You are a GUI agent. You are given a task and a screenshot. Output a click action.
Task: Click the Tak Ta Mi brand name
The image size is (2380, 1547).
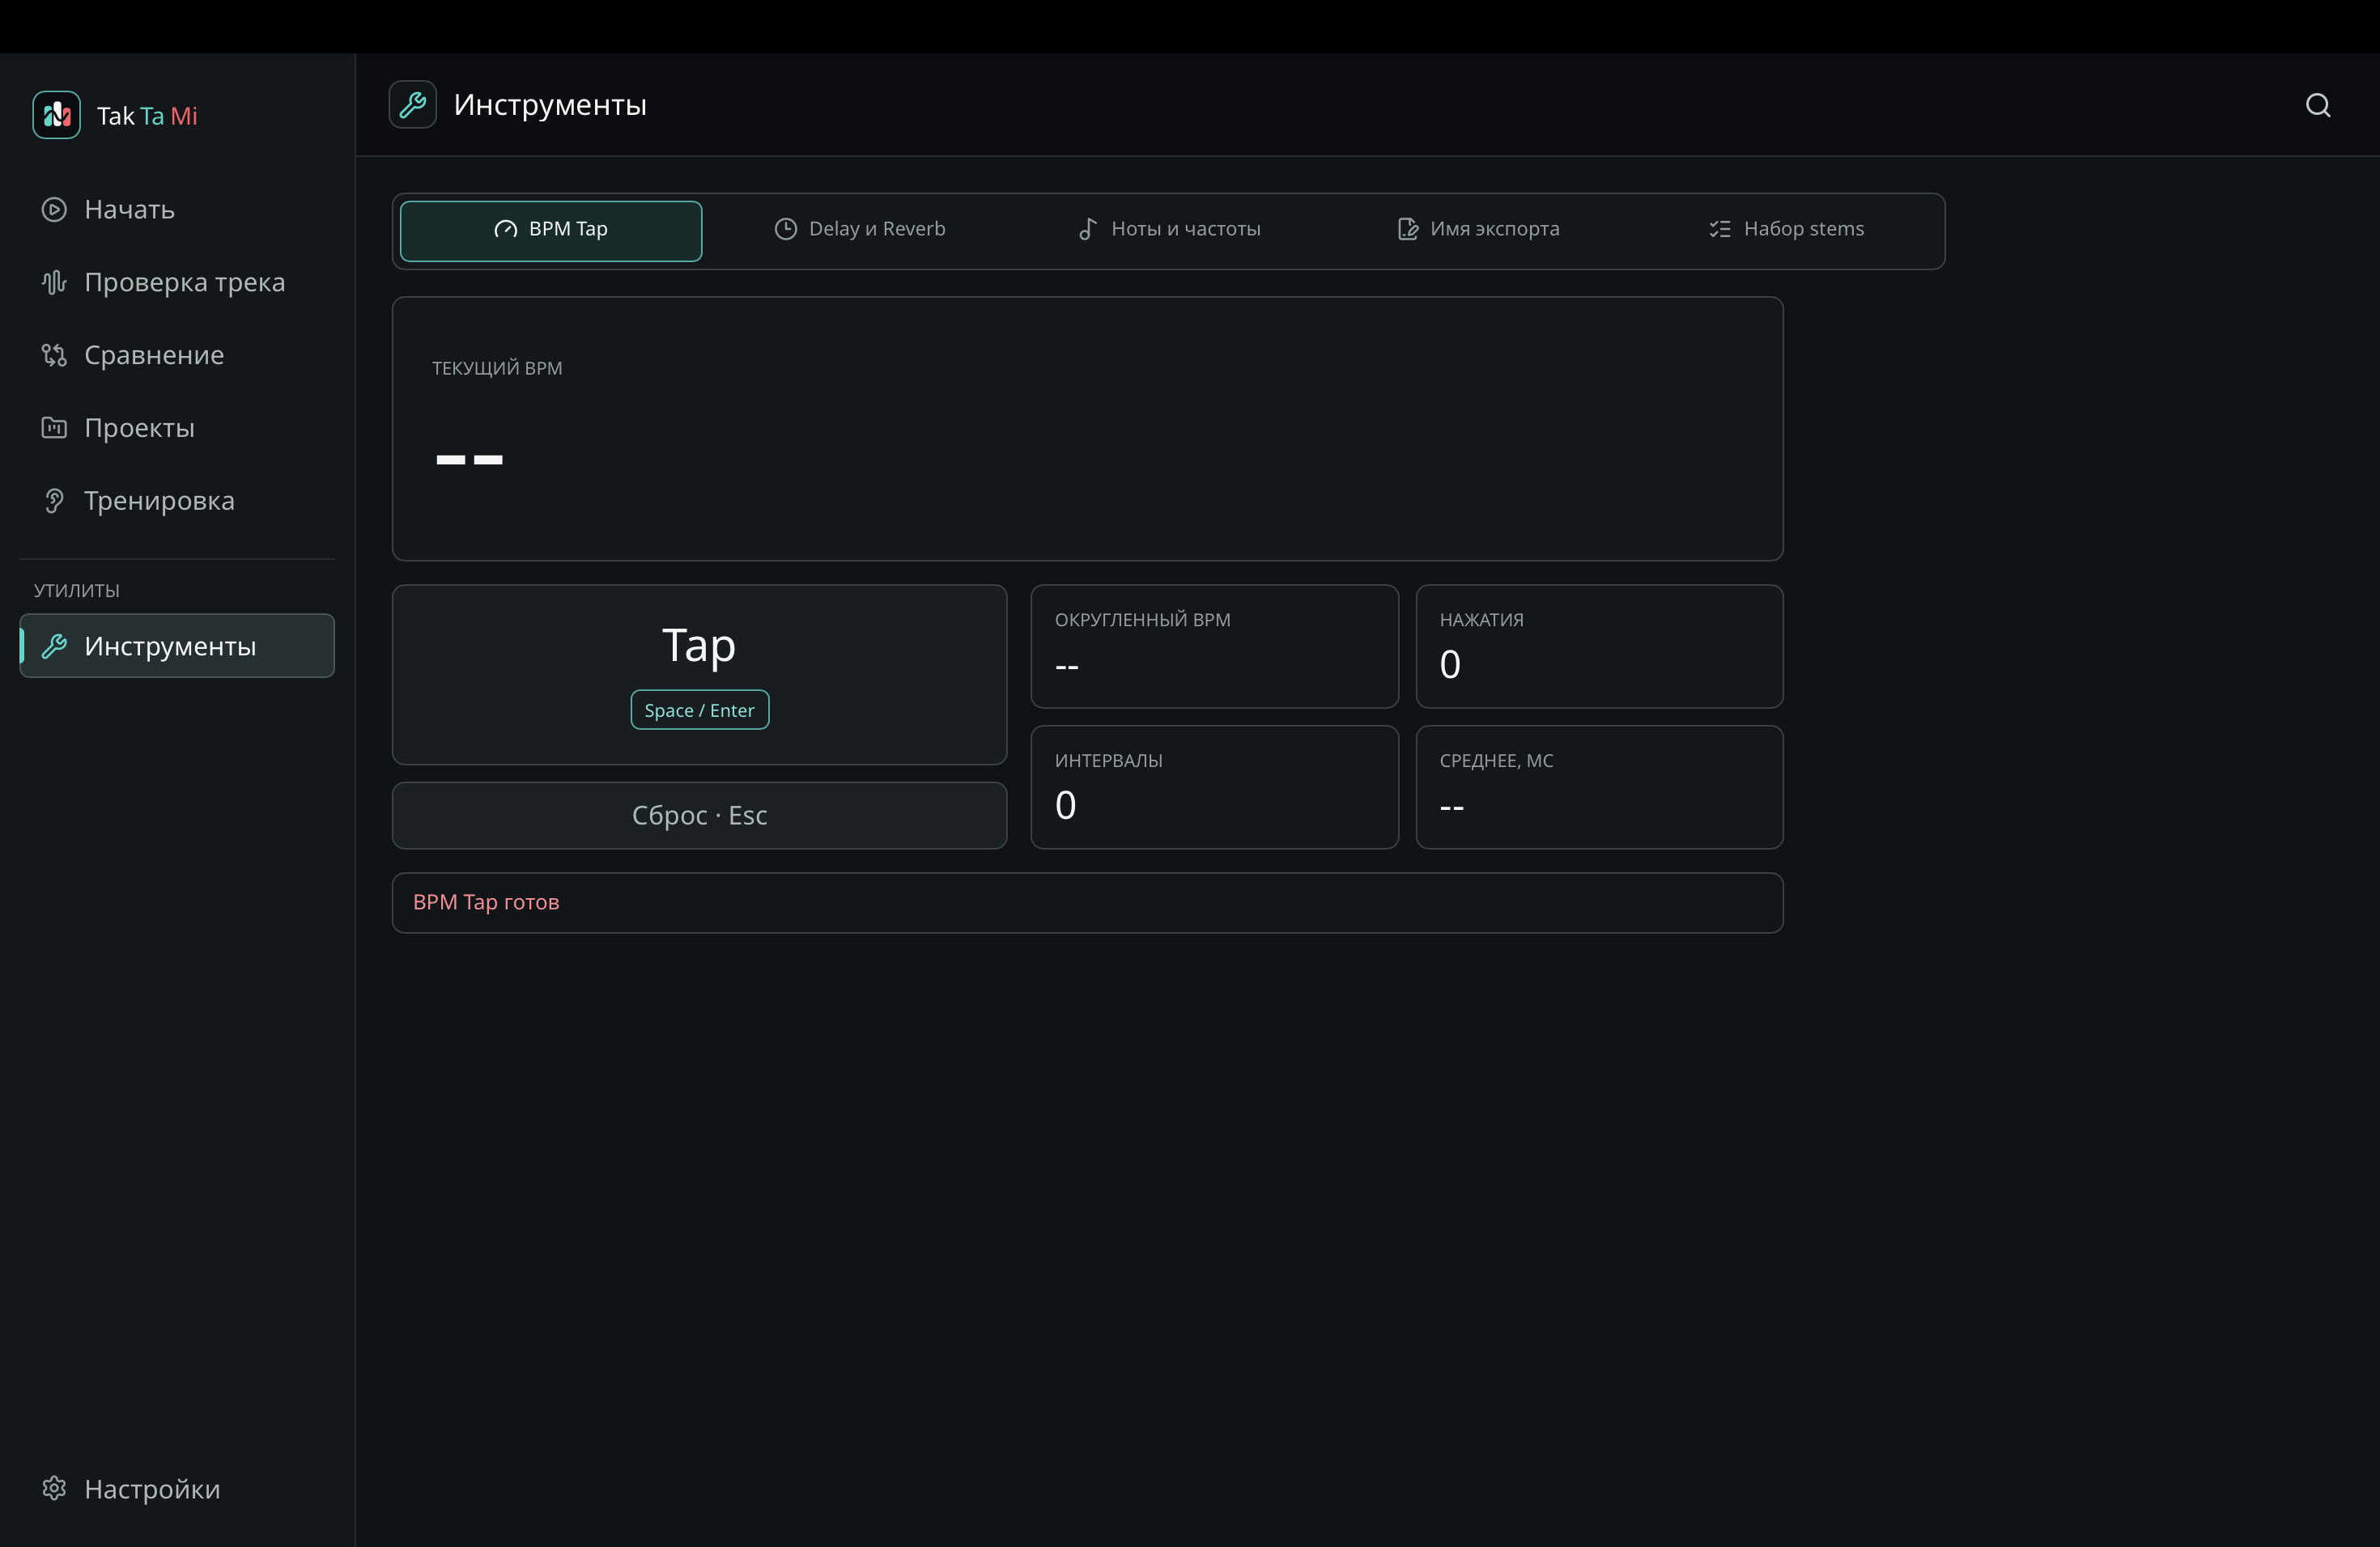click(x=147, y=116)
